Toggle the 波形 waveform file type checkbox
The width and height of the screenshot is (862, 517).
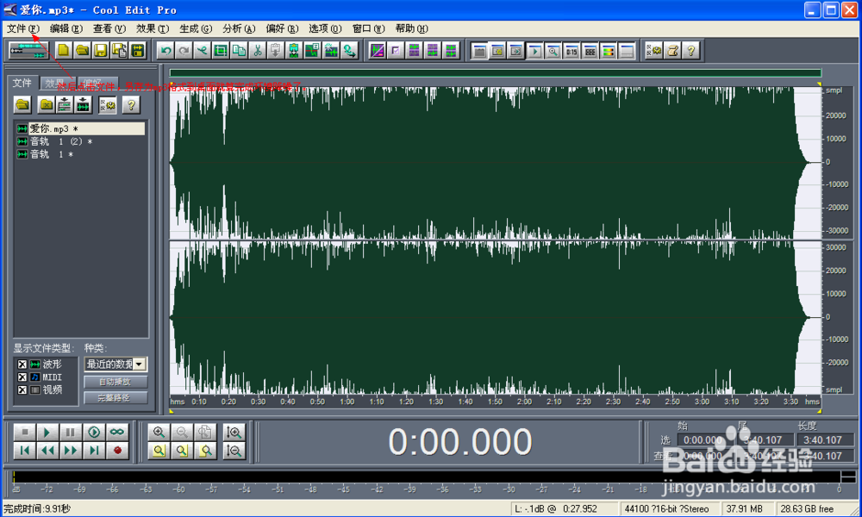(x=22, y=364)
